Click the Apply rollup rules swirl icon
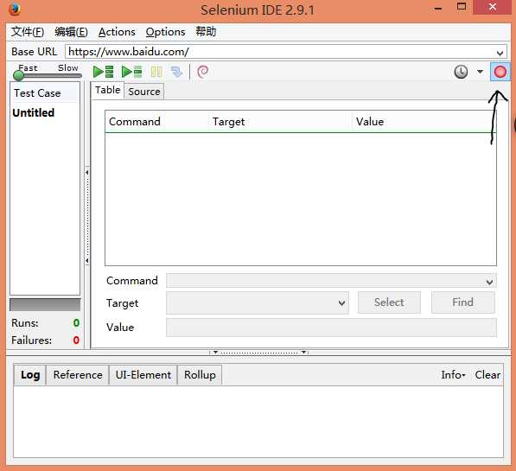 (x=203, y=72)
